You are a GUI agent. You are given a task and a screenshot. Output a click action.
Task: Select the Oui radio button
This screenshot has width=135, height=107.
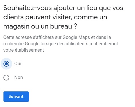tap(6, 64)
